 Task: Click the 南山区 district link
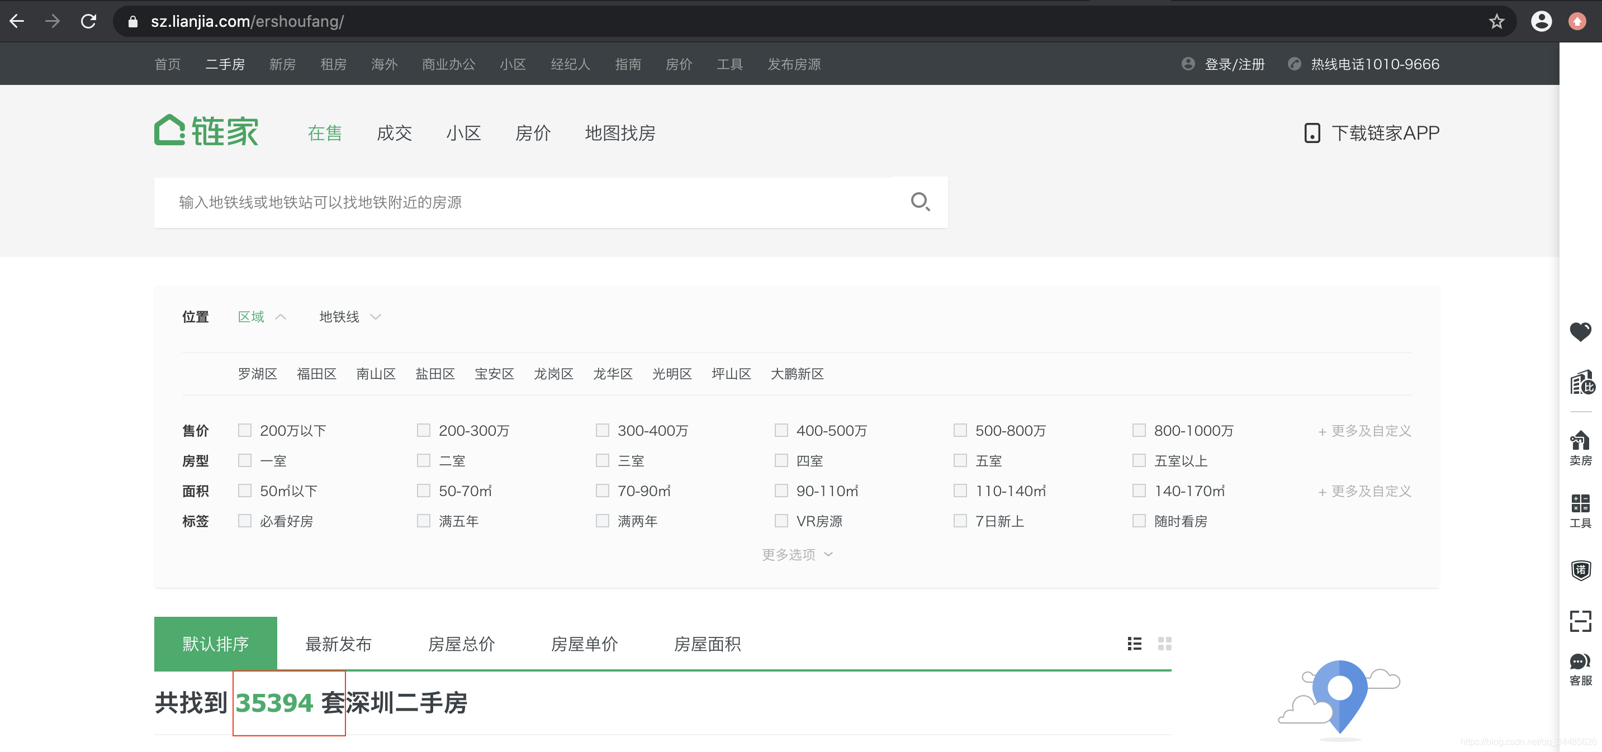tap(376, 374)
